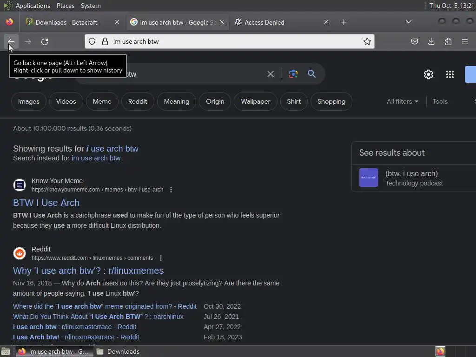This screenshot has height=357, width=476.
Task: Click the podcast thumbnail image
Action: coord(369,178)
